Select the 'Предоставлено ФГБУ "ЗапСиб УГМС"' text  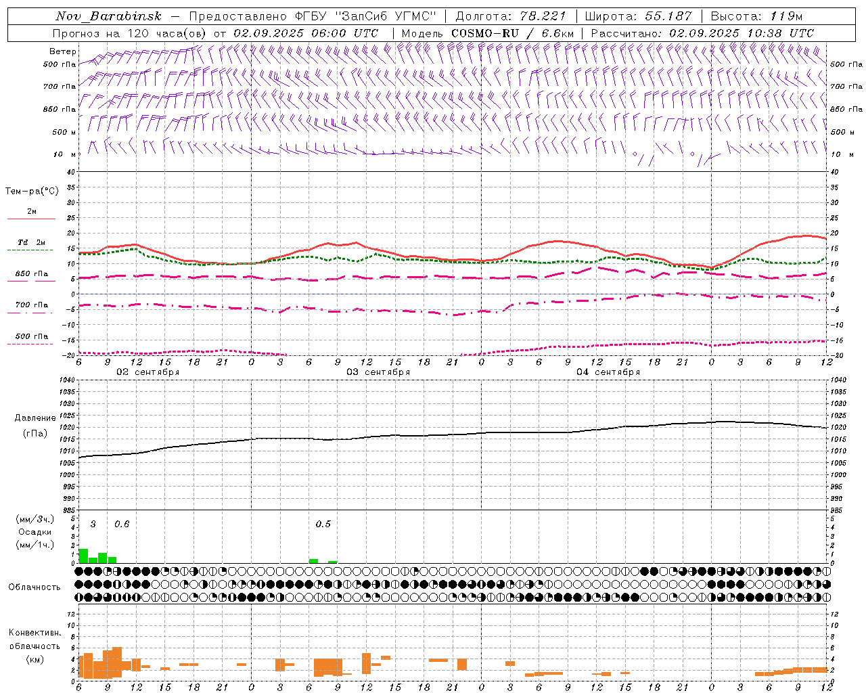tap(313, 16)
